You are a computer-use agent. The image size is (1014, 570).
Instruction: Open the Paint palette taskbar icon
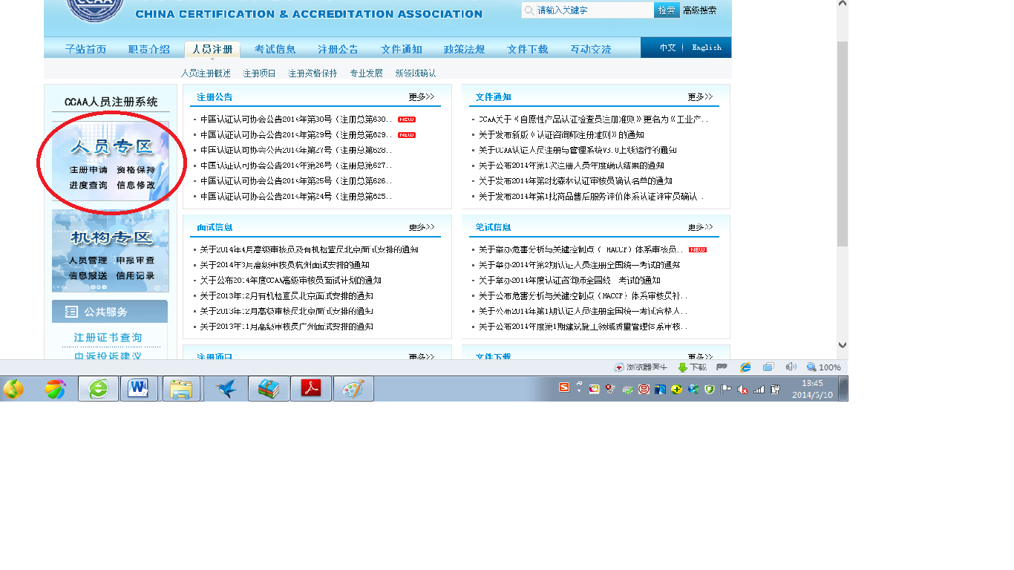pyautogui.click(x=353, y=389)
